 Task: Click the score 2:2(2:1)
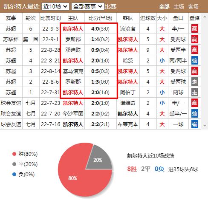pyautogui.click(x=100, y=124)
